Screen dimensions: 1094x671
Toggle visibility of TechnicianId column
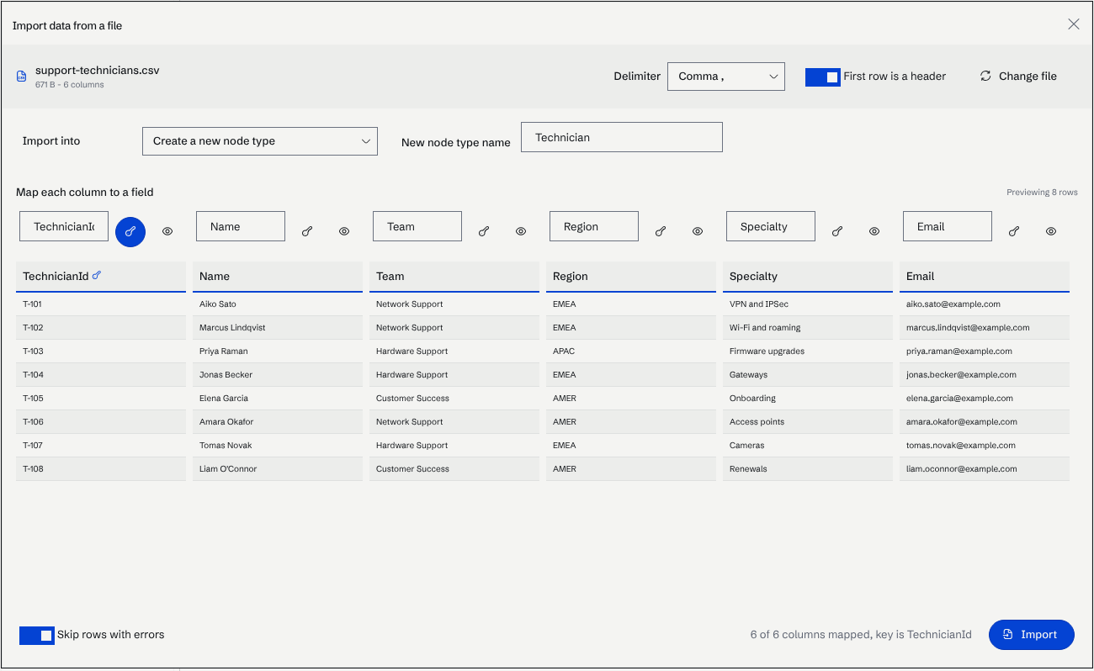point(167,231)
